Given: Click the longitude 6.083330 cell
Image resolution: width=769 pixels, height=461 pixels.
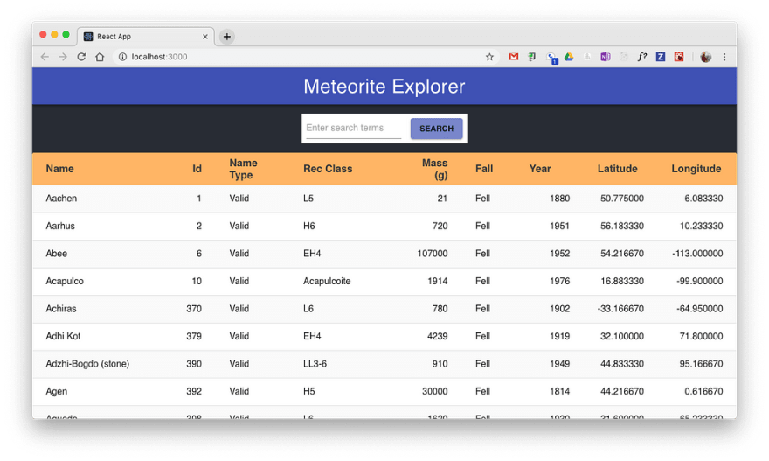Looking at the screenshot, I should (703, 199).
